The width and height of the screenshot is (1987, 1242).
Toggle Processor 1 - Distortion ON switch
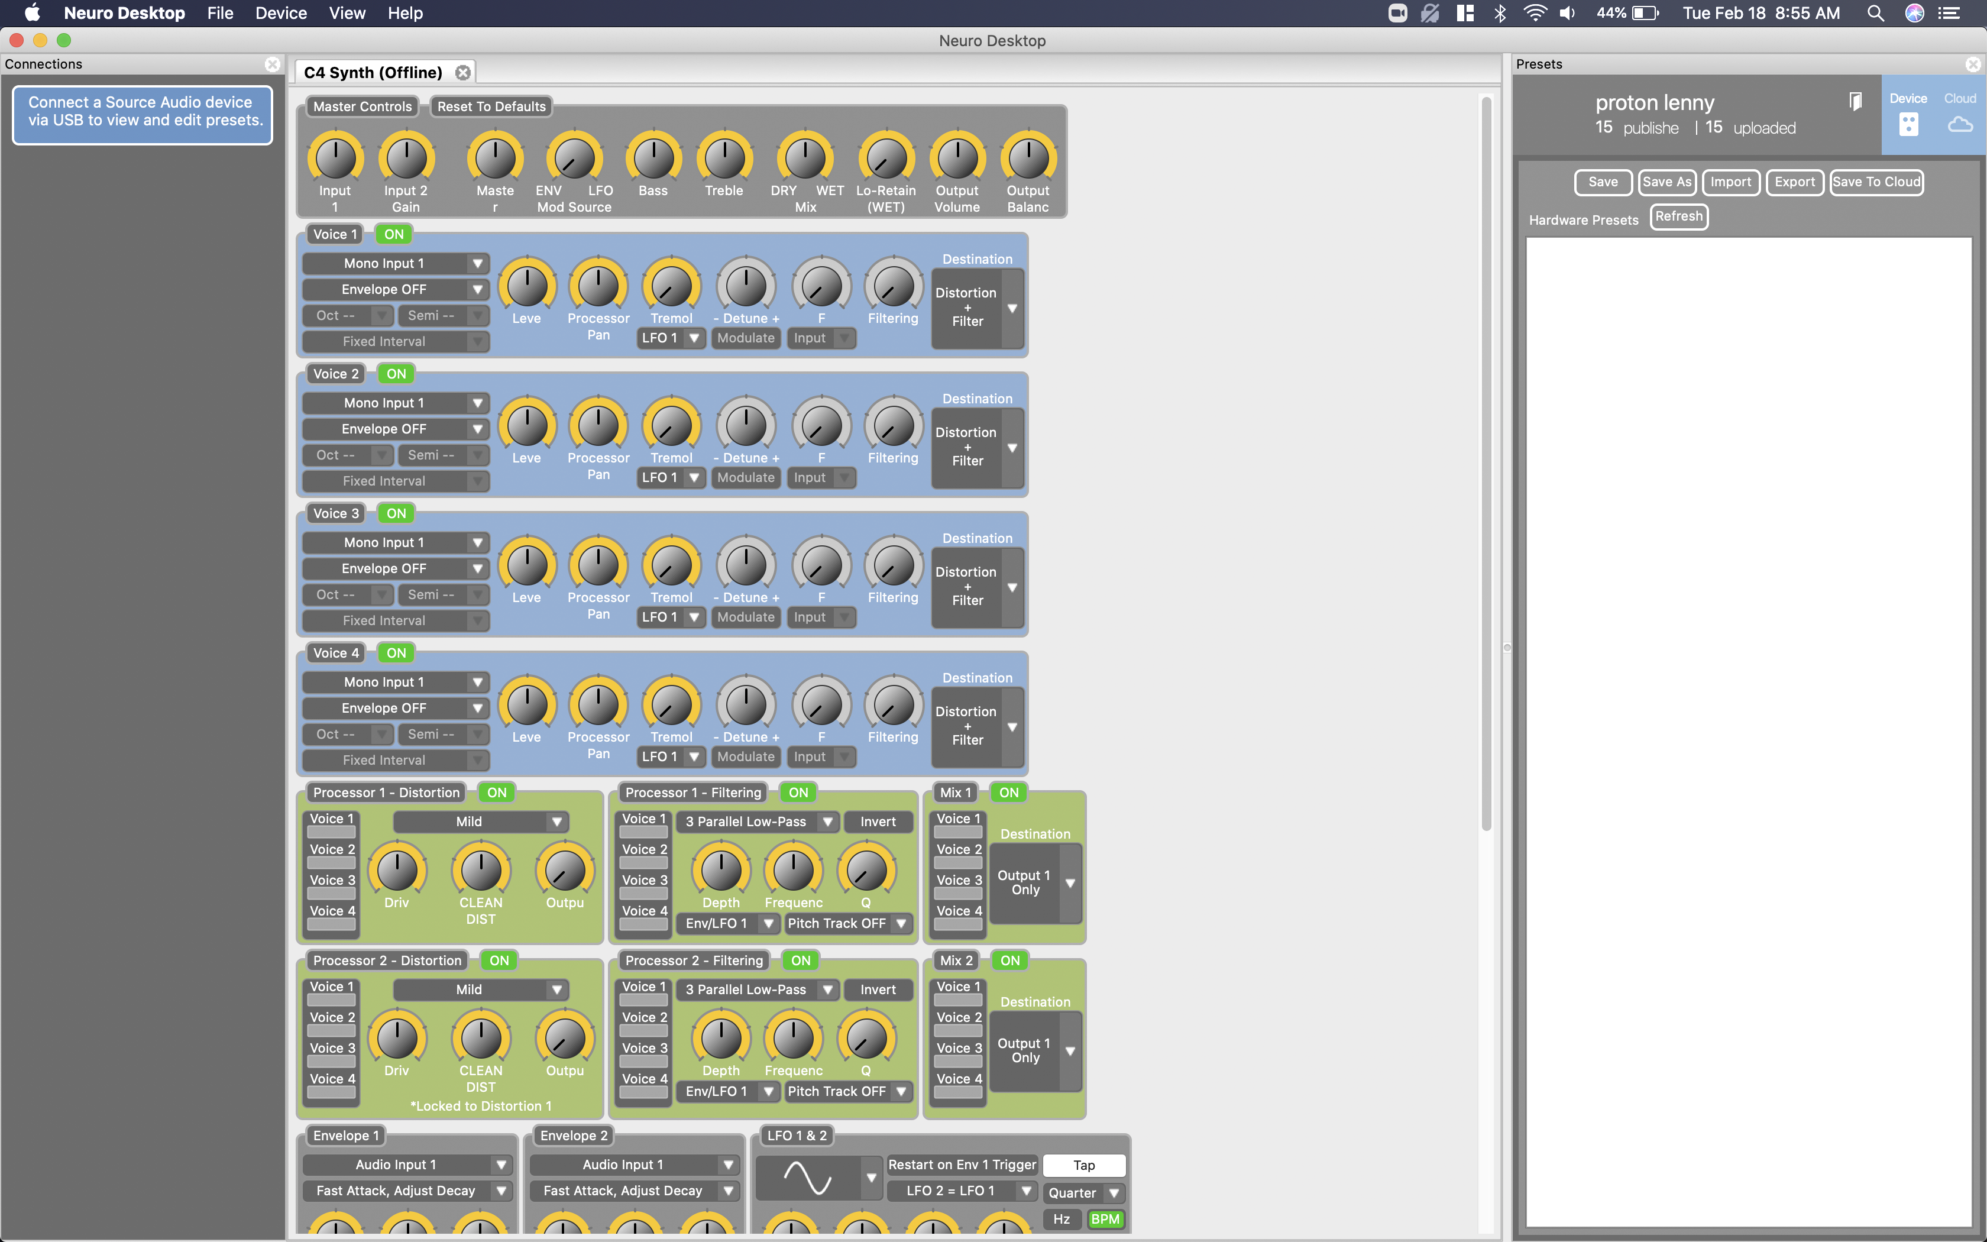click(x=497, y=793)
